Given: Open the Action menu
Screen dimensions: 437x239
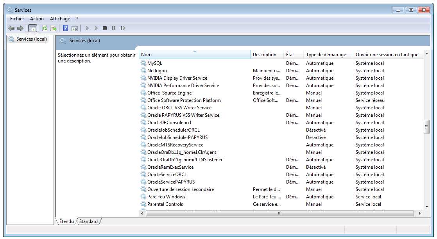Looking at the screenshot, I should pos(37,19).
